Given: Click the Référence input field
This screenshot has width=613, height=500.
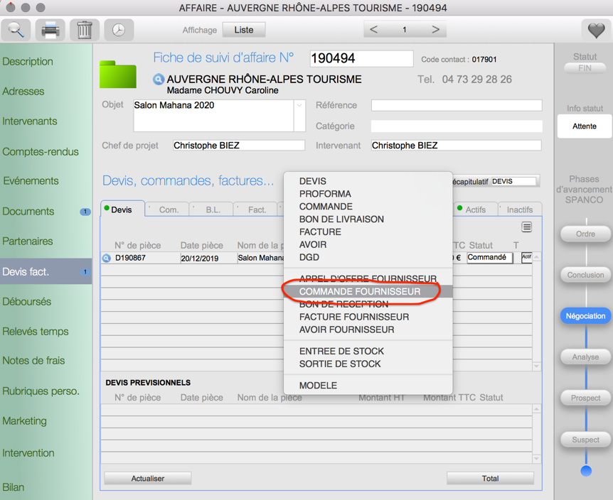Looking at the screenshot, I should pos(456,105).
